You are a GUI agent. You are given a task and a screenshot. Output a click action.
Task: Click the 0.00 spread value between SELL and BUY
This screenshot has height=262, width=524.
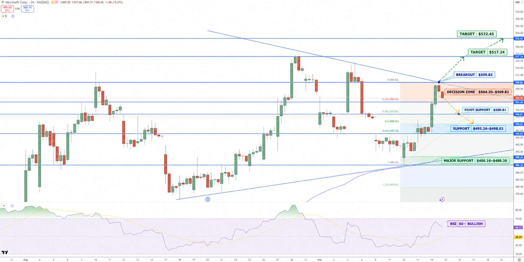coord(17,9)
